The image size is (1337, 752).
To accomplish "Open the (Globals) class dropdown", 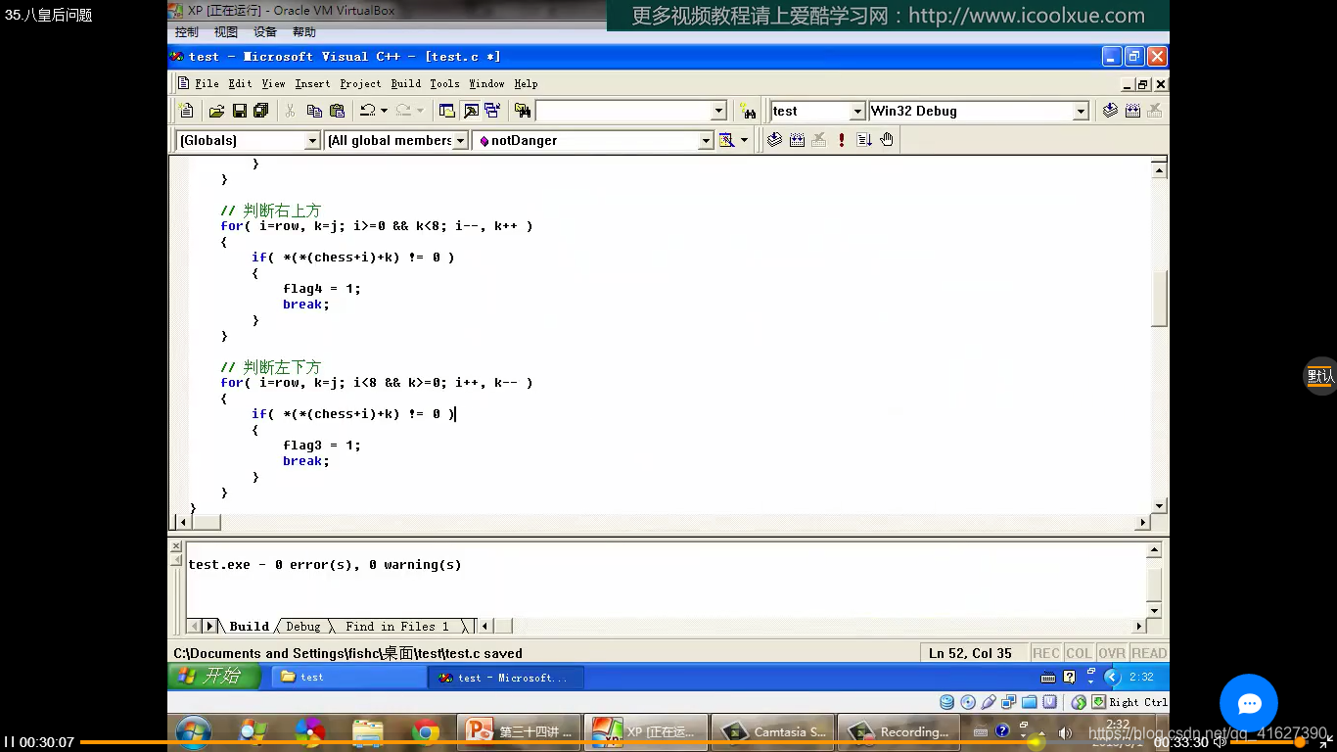I will tap(312, 141).
